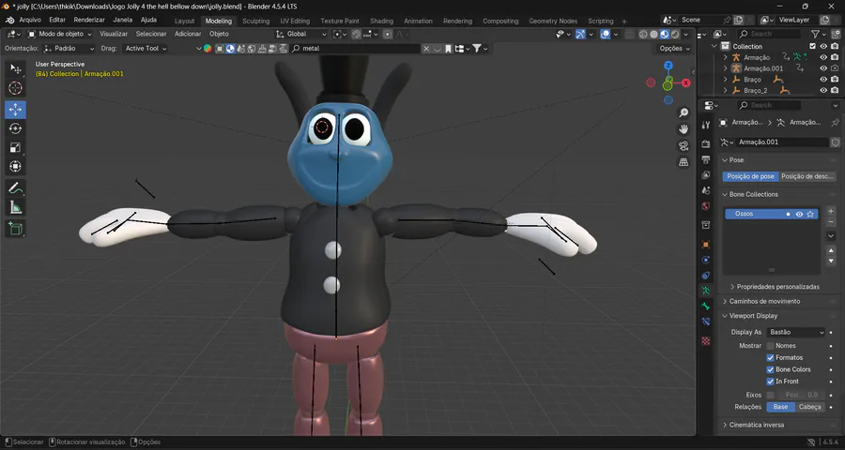This screenshot has height=450, width=845.
Task: Switch viewport shading to wireframe
Action: pyautogui.click(x=643, y=34)
